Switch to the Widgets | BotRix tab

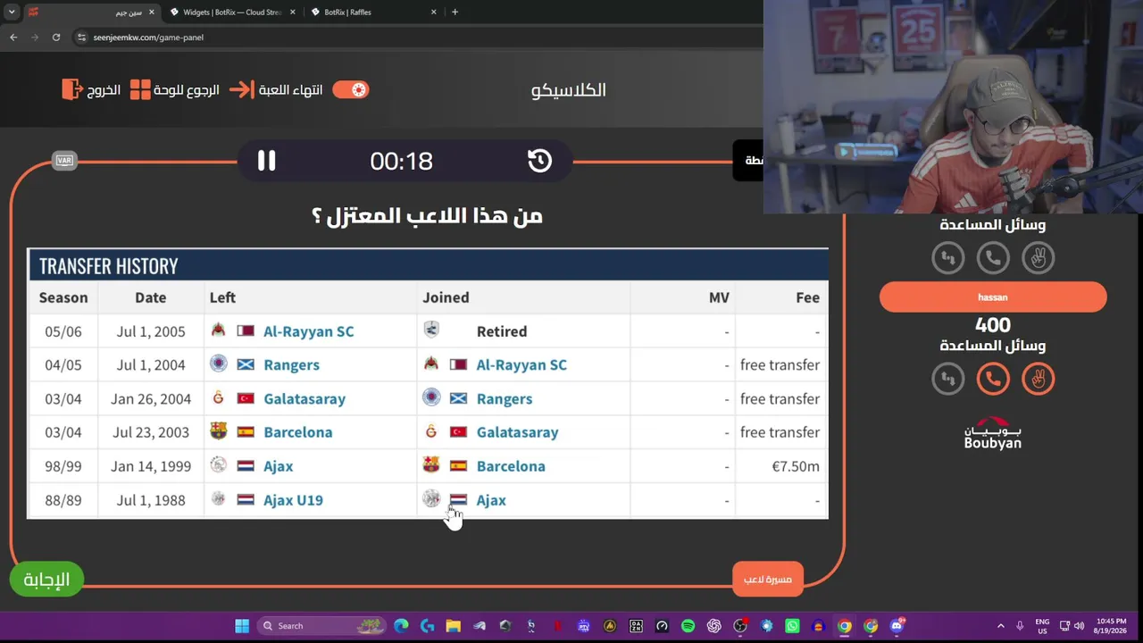[x=232, y=12]
